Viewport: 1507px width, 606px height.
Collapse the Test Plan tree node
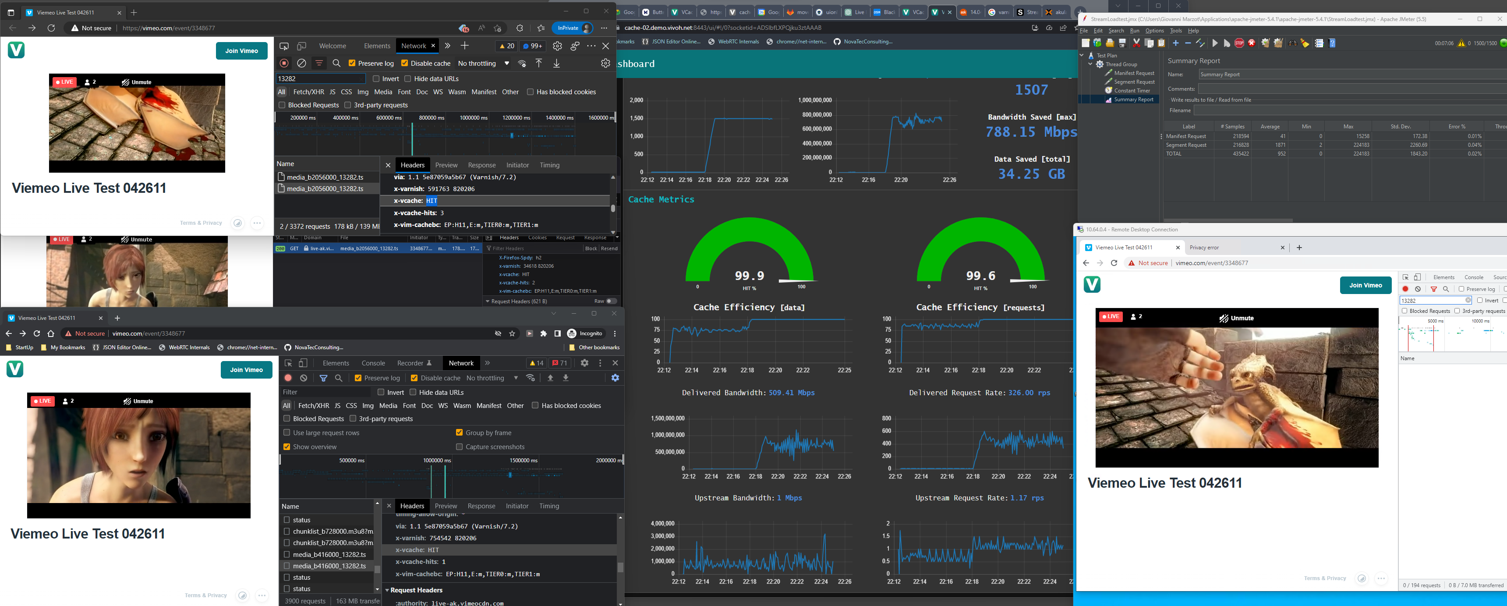click(x=1082, y=56)
